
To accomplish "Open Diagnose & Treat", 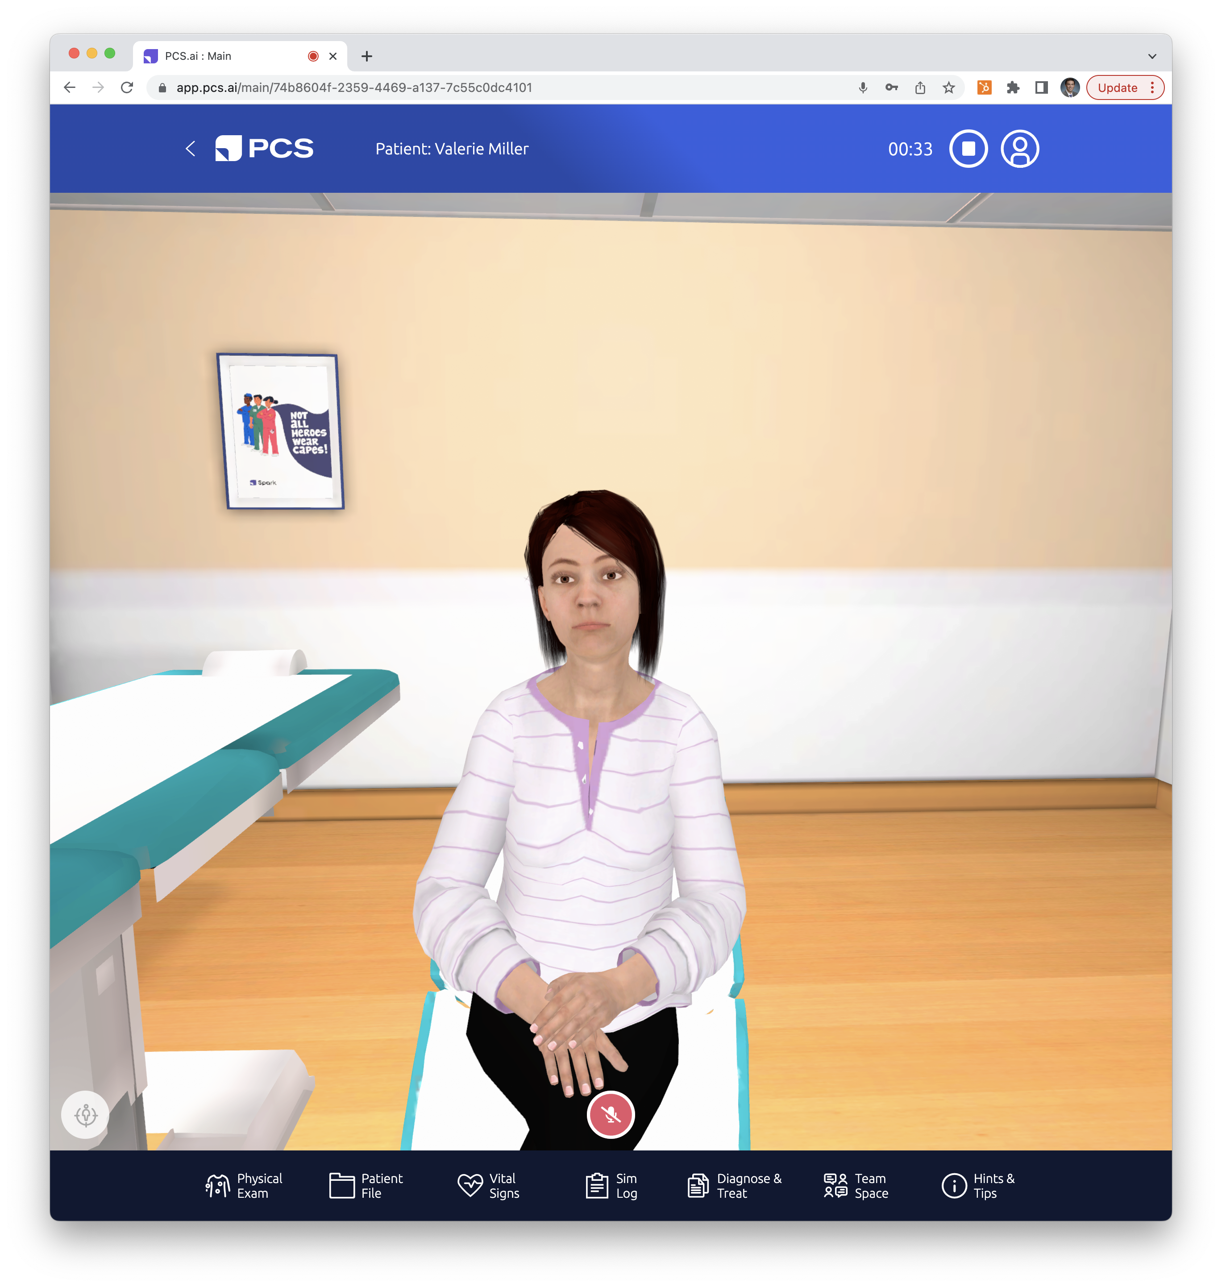I will click(x=735, y=1185).
